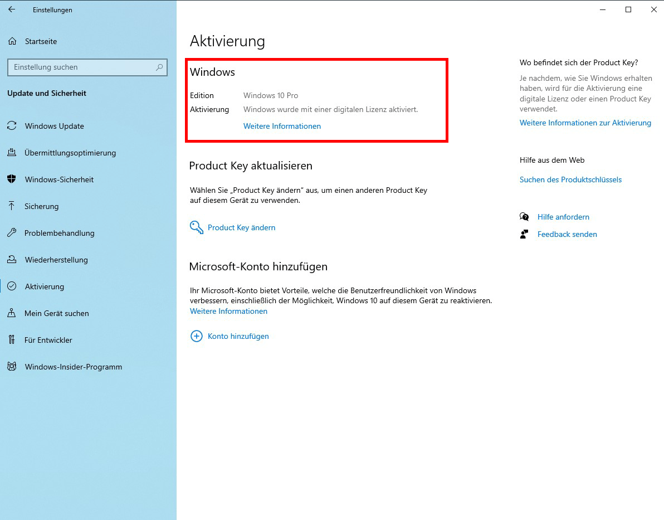Open the Sicherung settings icon
The width and height of the screenshot is (664, 520).
[12, 206]
